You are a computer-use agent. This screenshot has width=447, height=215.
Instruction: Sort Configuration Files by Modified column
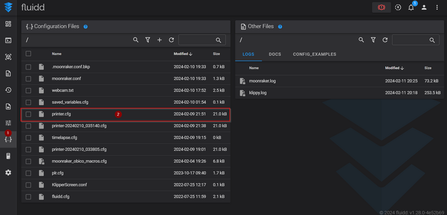[x=183, y=54]
